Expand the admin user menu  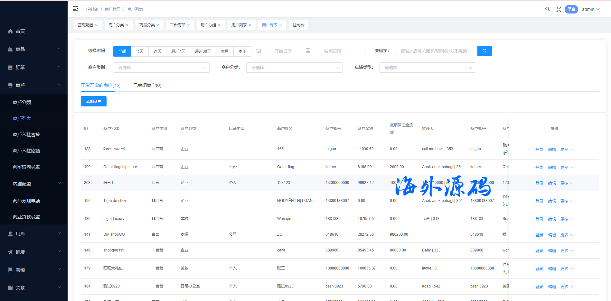click(x=591, y=9)
